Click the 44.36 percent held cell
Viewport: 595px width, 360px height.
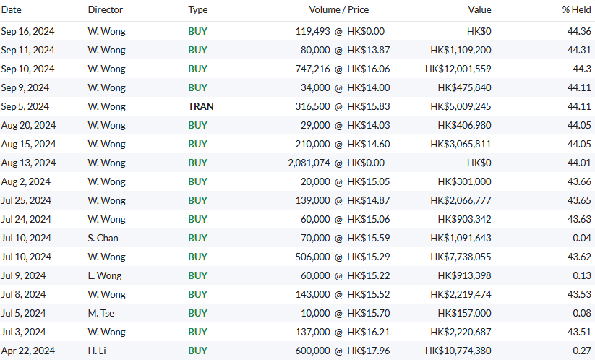coord(580,31)
